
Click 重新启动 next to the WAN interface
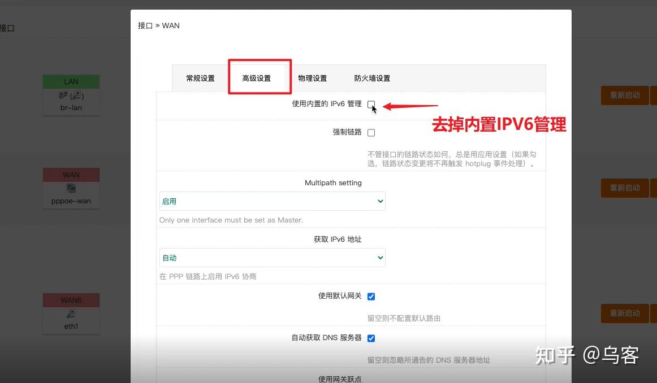(624, 188)
